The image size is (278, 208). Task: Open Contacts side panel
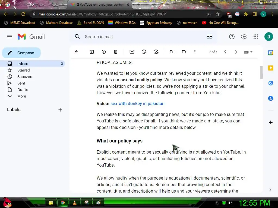pos(271,98)
